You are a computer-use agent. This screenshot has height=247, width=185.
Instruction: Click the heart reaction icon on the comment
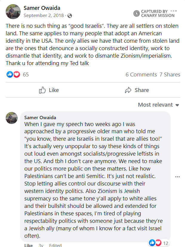pyautogui.click(x=158, y=243)
